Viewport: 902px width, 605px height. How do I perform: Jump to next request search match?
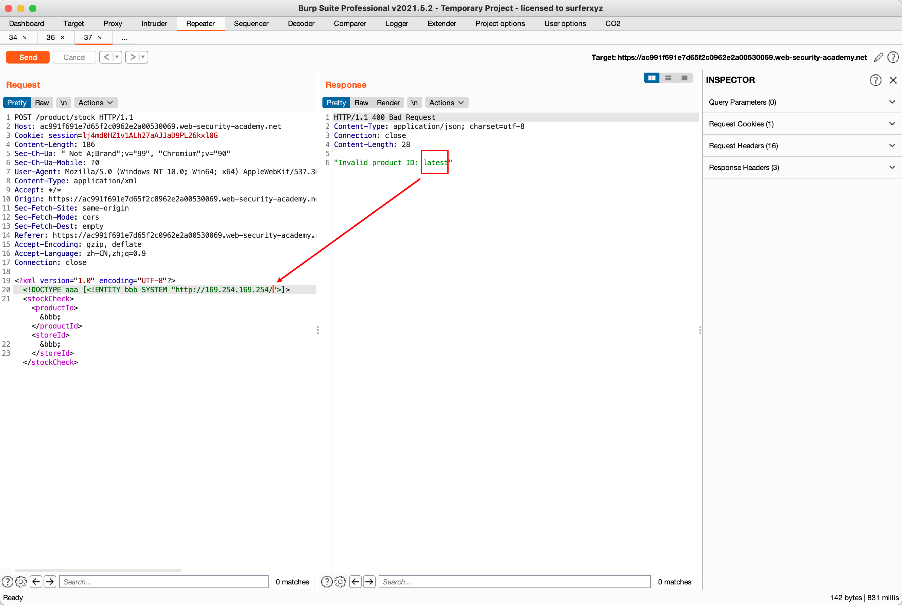click(x=50, y=581)
